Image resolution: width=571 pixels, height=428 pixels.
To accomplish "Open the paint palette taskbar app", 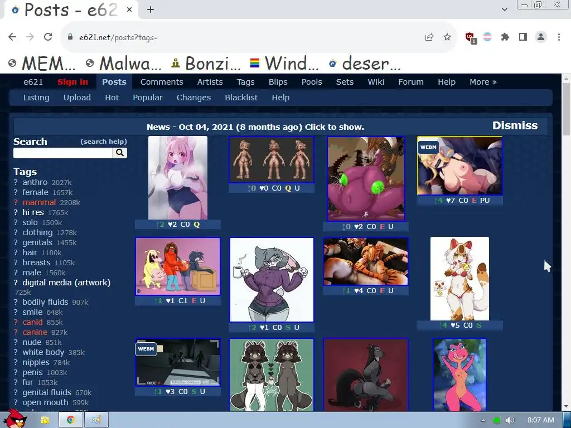I will [x=96, y=420].
